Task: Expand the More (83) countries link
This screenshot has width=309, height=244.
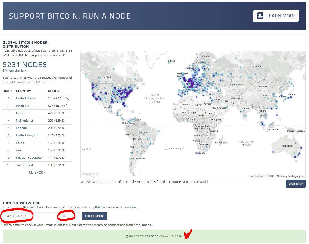Action: click(x=37, y=172)
